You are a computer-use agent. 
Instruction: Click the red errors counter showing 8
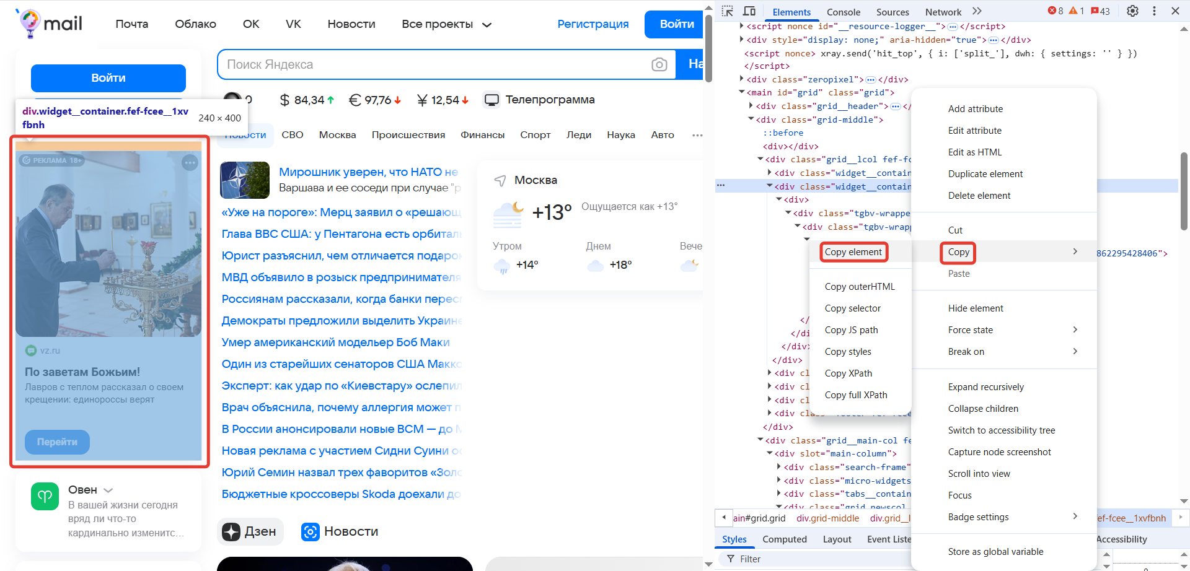1056,11
